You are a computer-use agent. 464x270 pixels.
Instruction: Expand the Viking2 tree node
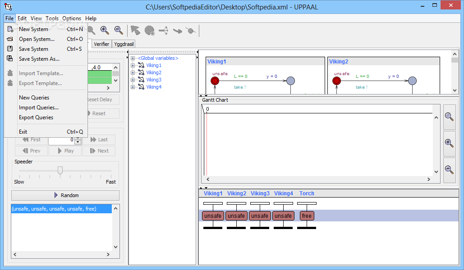click(133, 72)
